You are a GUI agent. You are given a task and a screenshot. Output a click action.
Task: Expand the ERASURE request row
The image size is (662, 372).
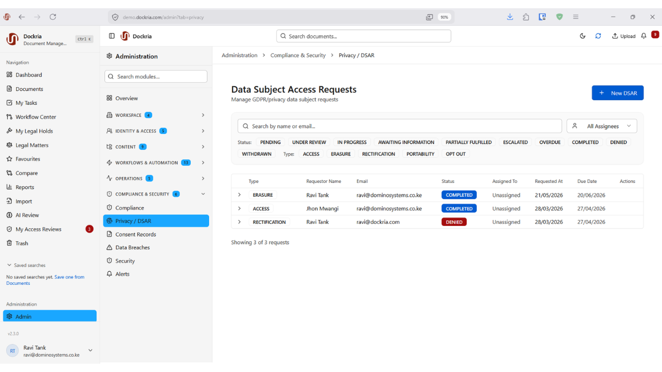(239, 195)
